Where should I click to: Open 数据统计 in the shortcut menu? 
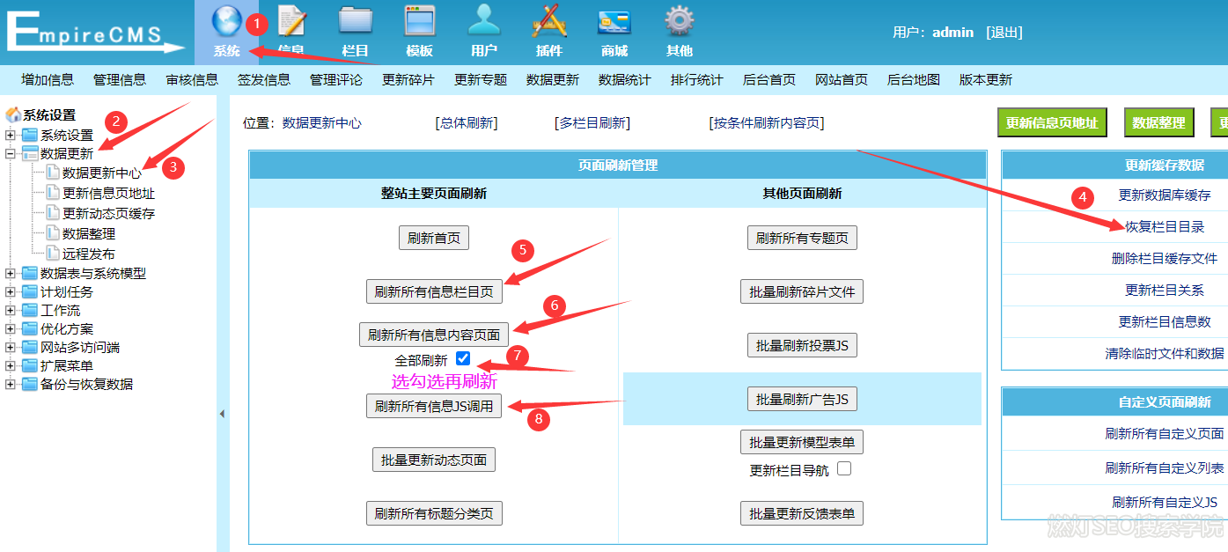click(625, 79)
